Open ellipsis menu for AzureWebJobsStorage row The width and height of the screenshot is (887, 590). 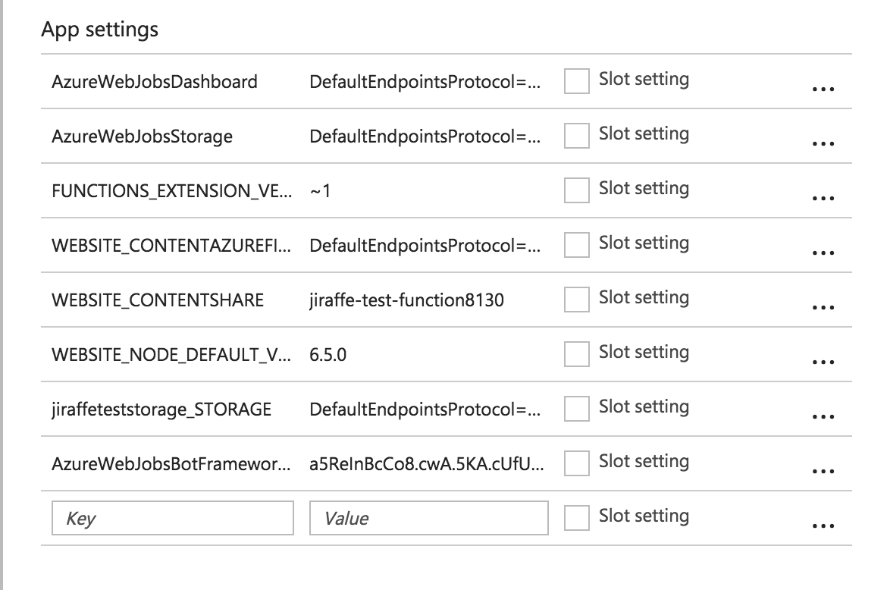(823, 143)
